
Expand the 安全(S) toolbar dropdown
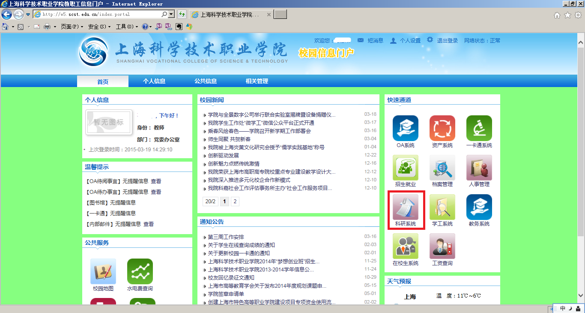(x=99, y=27)
